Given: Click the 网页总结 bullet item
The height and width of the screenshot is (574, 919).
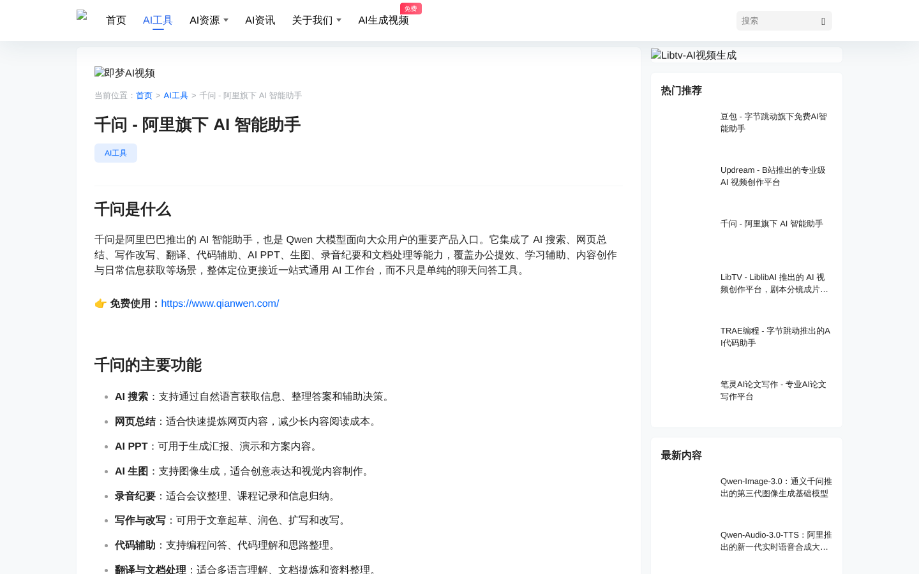Looking at the screenshot, I should pyautogui.click(x=248, y=422).
